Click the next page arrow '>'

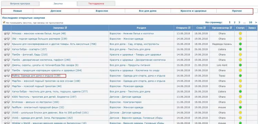256,23
